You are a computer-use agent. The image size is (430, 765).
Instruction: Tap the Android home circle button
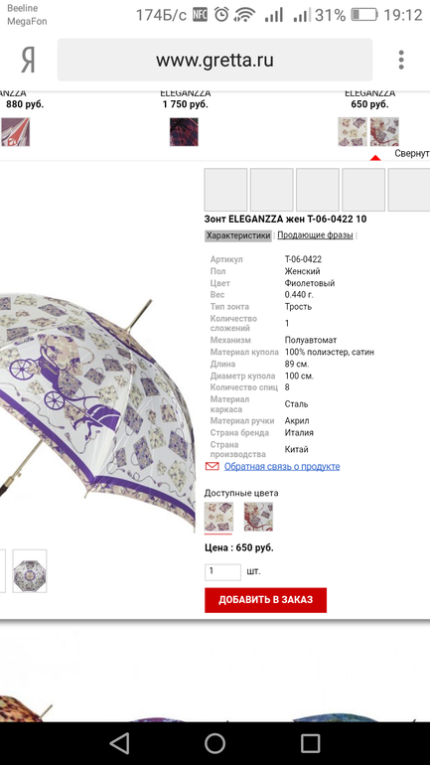pos(215,743)
